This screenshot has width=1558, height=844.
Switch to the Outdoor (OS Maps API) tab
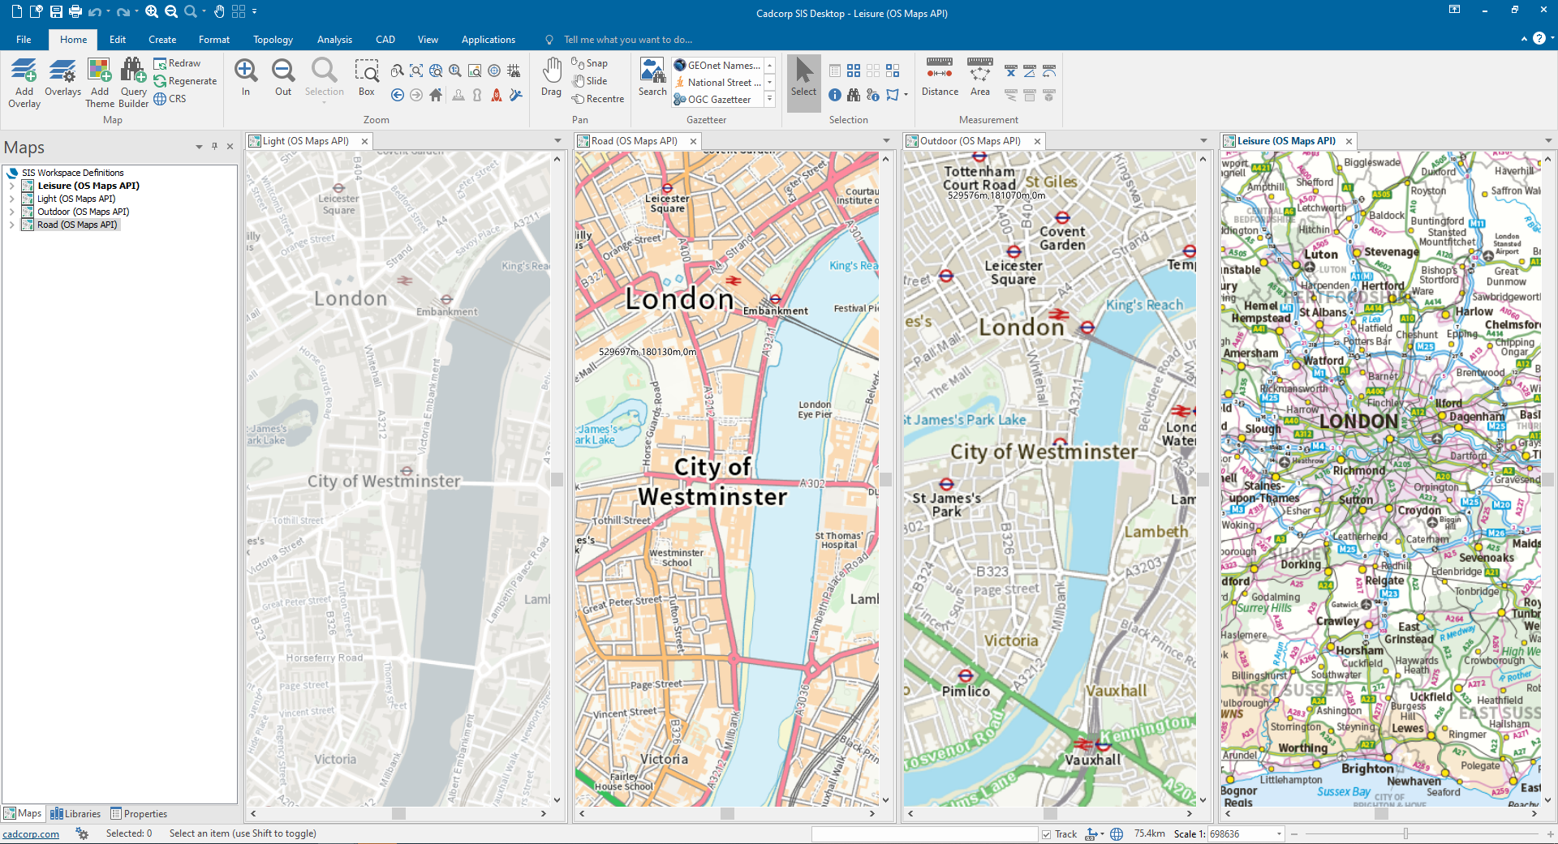(x=970, y=141)
